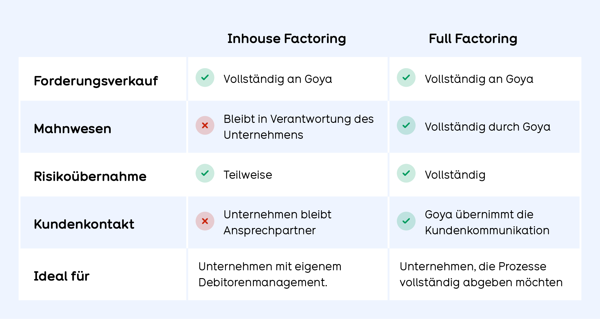Viewport: 600px width, 319px height.
Task: Click the checkmark beside Goya übernimmt die Kundenkommunikation
Action: pyautogui.click(x=406, y=221)
